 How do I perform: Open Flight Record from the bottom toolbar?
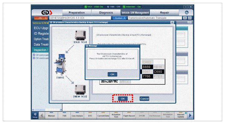(129, 115)
